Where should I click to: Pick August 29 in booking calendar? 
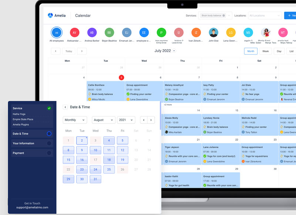tap(68, 179)
